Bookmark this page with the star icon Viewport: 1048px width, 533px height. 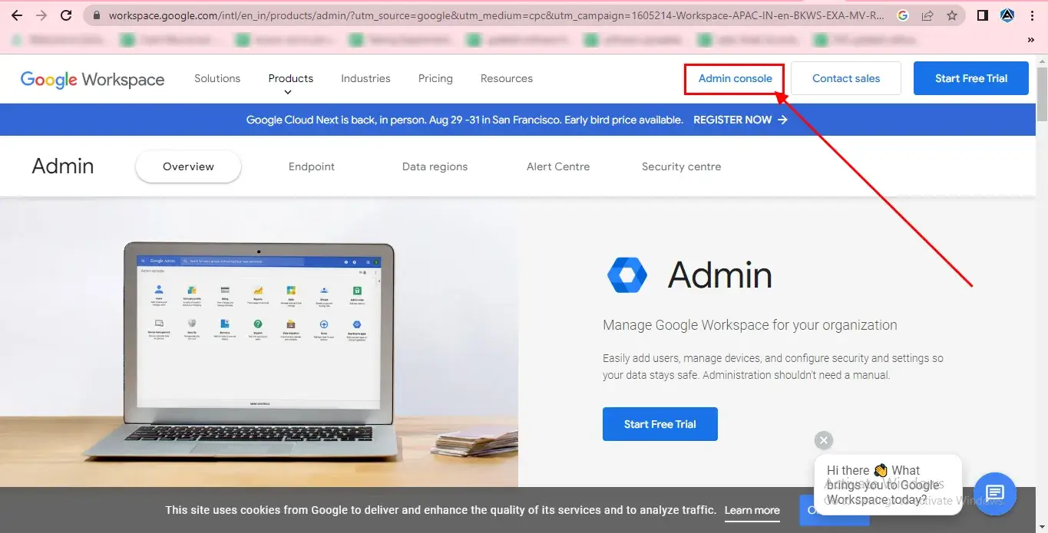tap(952, 15)
